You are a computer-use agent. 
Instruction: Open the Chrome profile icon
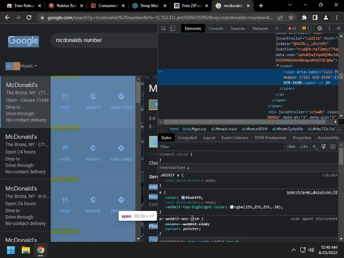[x=326, y=17]
